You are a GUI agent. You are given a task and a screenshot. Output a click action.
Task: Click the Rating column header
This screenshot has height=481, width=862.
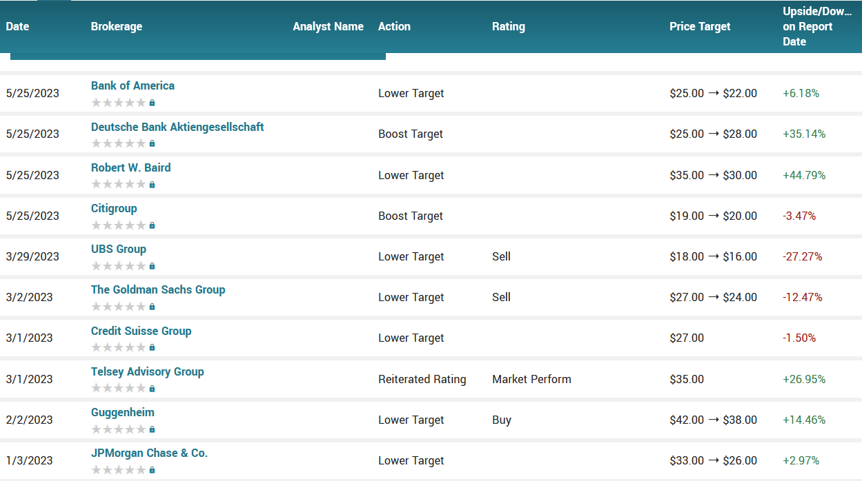coord(509,26)
